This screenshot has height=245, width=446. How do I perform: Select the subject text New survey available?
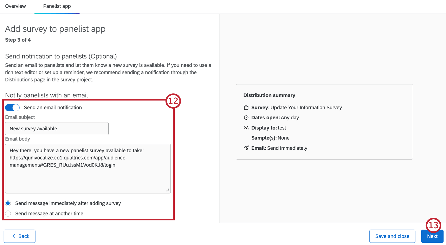pyautogui.click(x=33, y=129)
